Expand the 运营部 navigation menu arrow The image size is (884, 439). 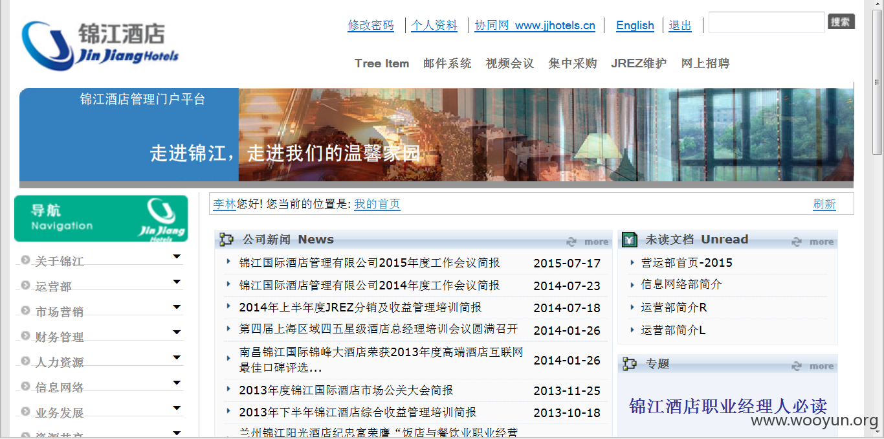tap(177, 282)
